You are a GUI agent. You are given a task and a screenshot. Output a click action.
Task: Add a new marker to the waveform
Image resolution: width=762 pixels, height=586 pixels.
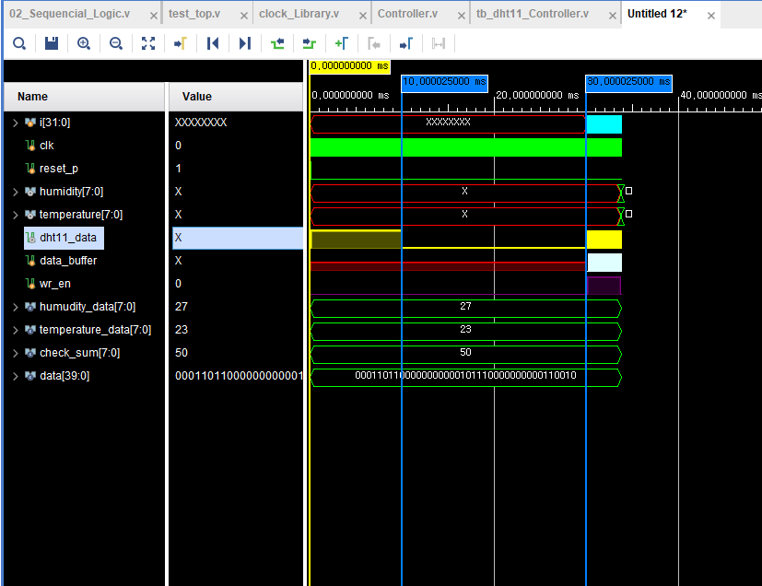click(341, 43)
